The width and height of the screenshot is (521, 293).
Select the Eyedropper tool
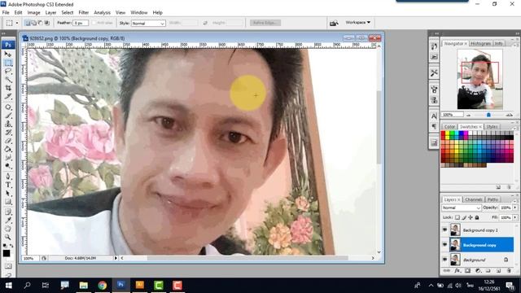8,221
